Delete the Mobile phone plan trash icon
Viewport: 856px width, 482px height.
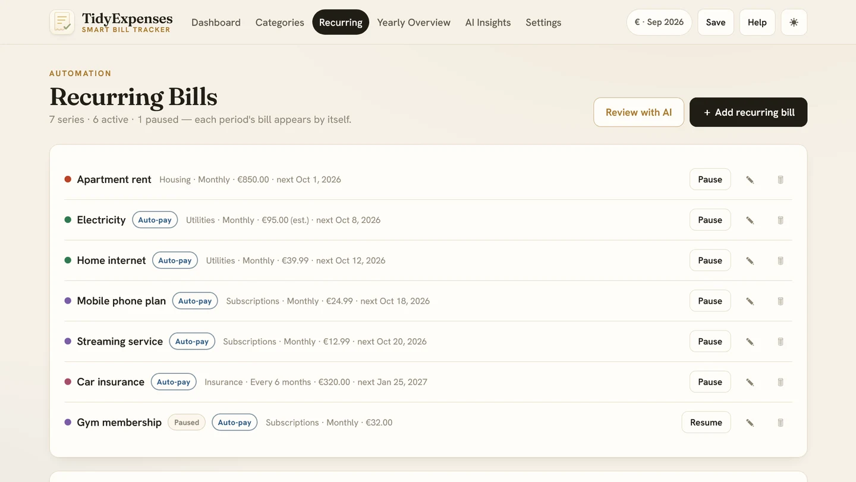[x=781, y=301]
